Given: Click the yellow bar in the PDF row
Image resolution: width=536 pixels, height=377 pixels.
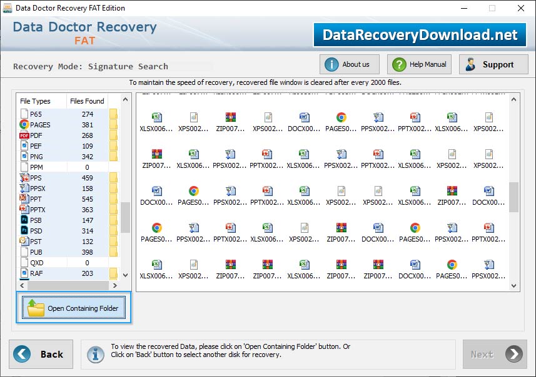Looking at the screenshot, I should coord(113,135).
